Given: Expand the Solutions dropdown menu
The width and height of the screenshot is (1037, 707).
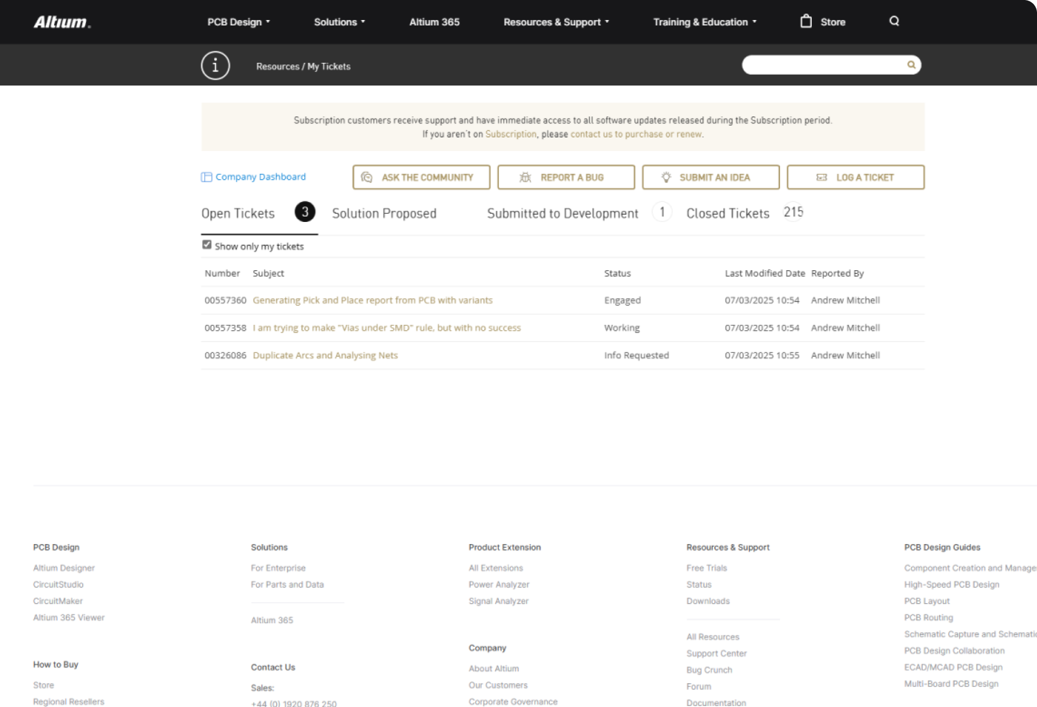Looking at the screenshot, I should pyautogui.click(x=339, y=22).
